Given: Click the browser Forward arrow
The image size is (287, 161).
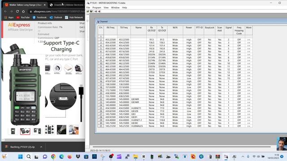Looking at the screenshot, I should click(x=11, y=11).
